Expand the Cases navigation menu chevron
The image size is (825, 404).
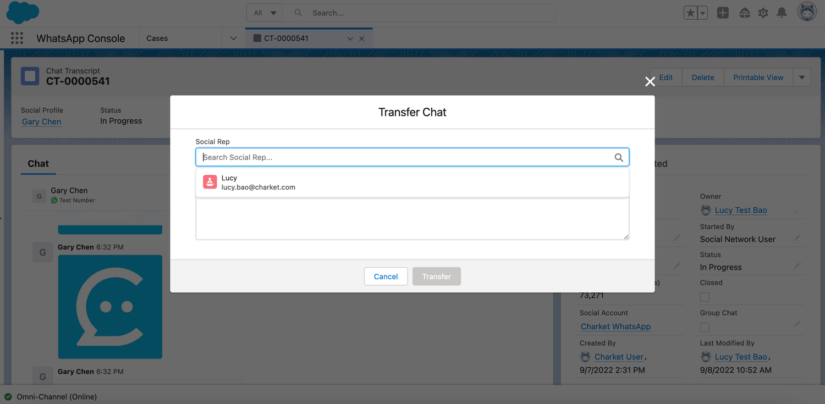pyautogui.click(x=233, y=38)
